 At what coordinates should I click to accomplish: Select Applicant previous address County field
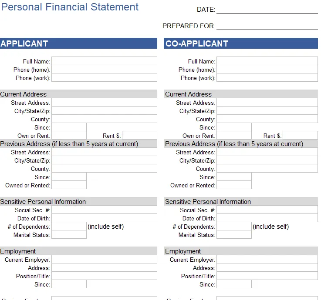(104, 168)
